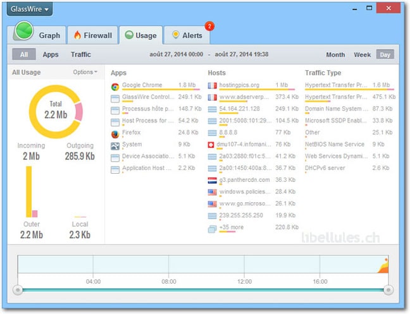
Task: Click the teal timeline range bar
Action: tap(203, 290)
